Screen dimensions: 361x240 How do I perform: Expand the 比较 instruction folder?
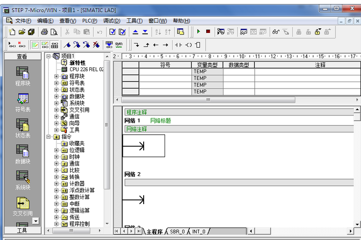(x=56, y=170)
